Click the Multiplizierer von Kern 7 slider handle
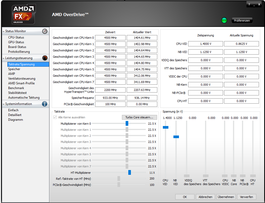The image size is (265, 203). 127,166
